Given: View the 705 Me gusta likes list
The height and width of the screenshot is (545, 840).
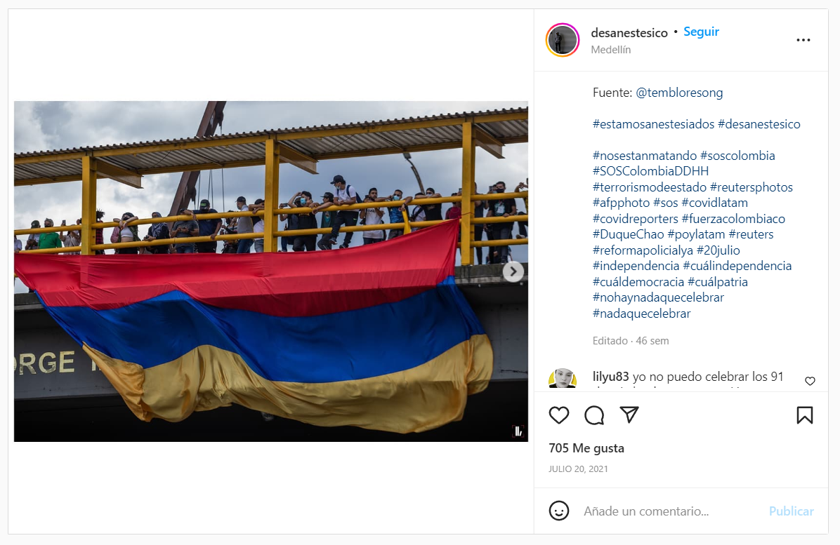Looking at the screenshot, I should pos(586,448).
